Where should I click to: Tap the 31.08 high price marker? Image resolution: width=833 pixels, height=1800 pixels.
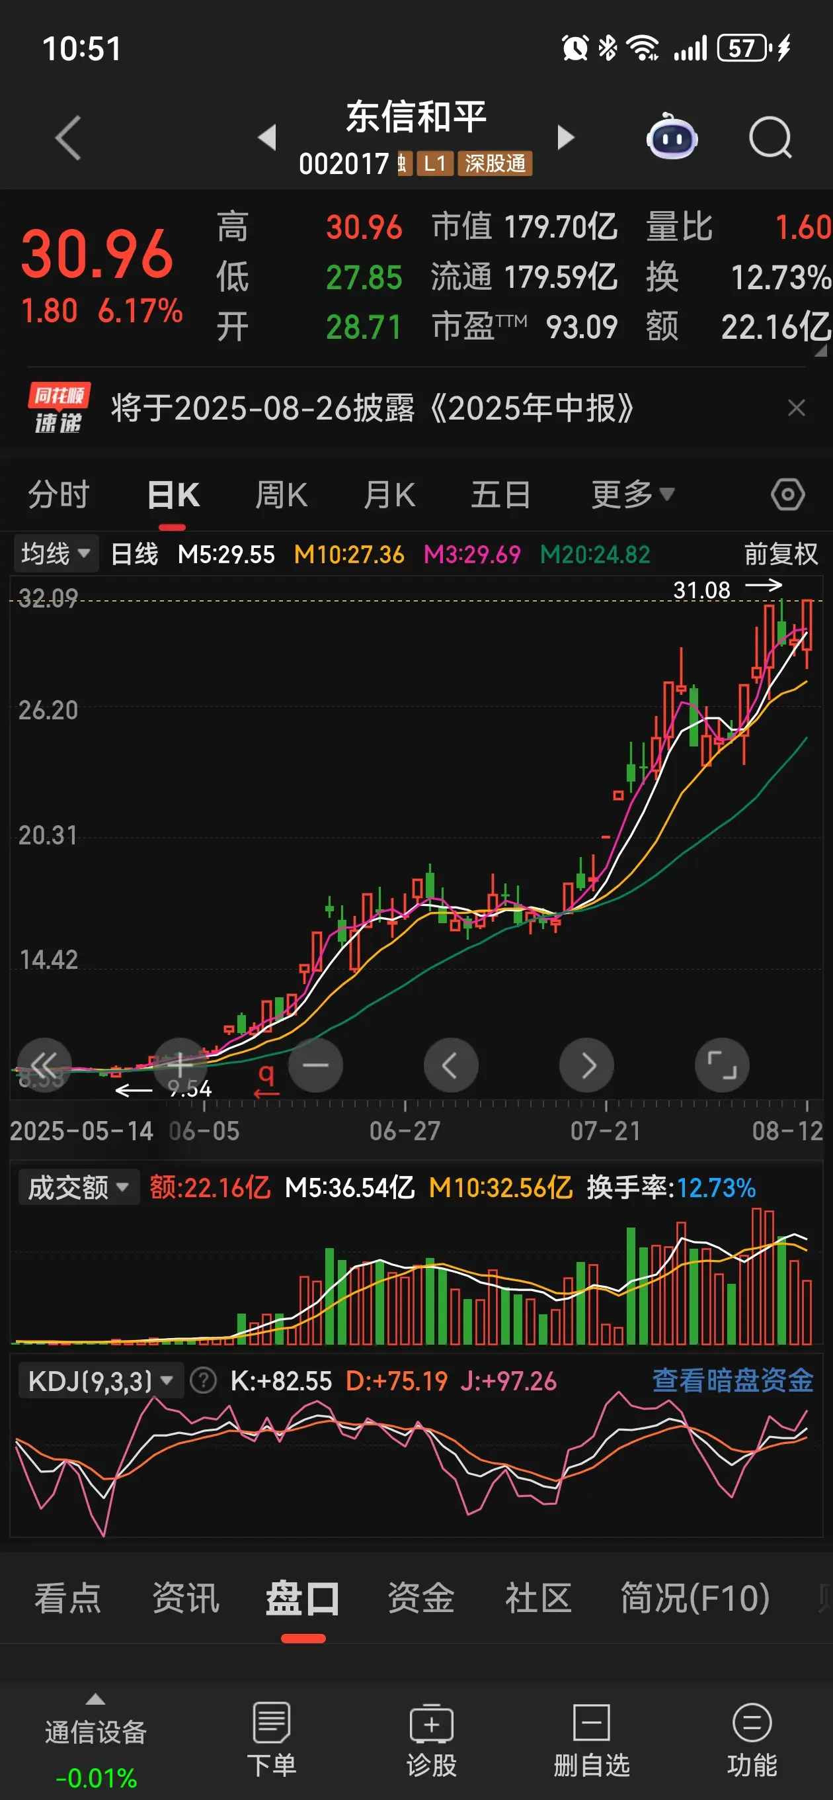(x=701, y=590)
